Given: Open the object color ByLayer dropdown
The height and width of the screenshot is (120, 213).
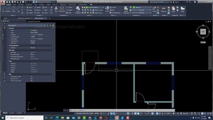Looking at the screenshot, I should [x=142, y=7].
